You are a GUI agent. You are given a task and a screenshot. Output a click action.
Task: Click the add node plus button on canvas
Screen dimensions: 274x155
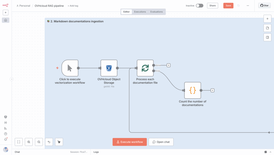coord(267,19)
